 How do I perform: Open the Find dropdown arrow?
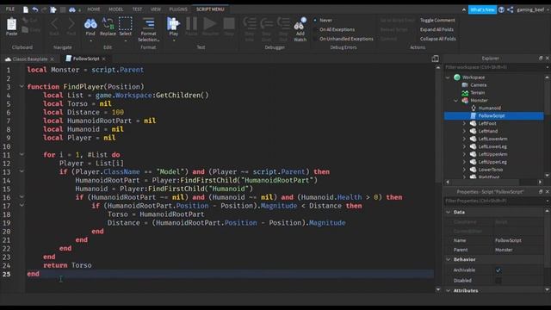[90, 40]
